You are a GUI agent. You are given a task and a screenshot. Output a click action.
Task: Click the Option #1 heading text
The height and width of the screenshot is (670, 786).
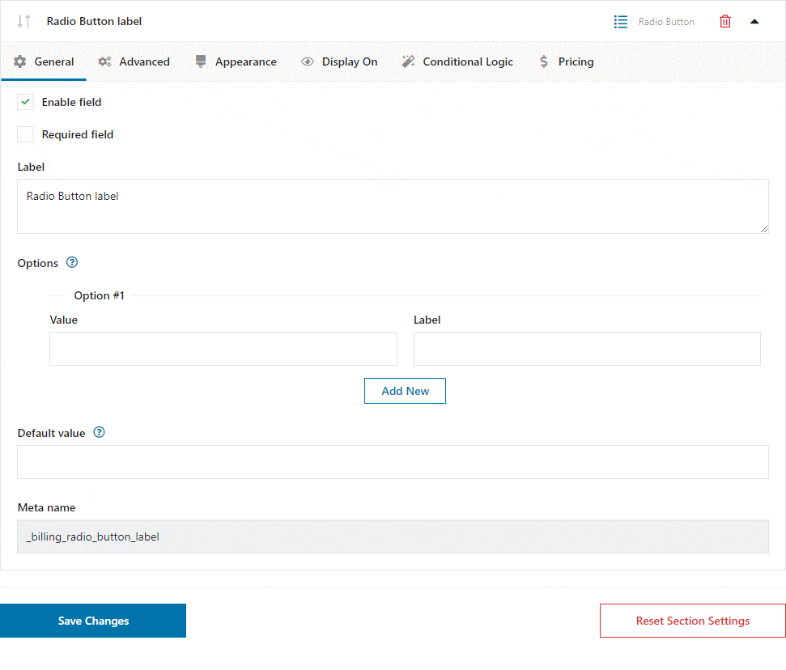coord(100,295)
